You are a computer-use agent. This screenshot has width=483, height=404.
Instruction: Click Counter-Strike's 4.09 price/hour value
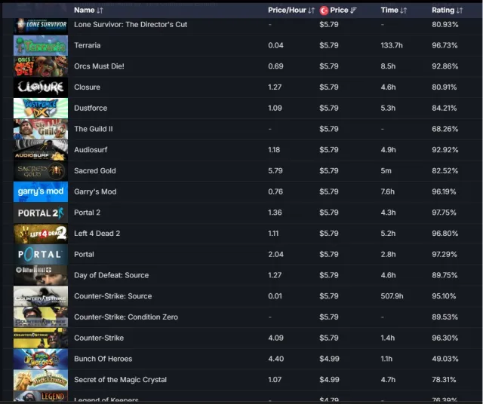point(275,338)
